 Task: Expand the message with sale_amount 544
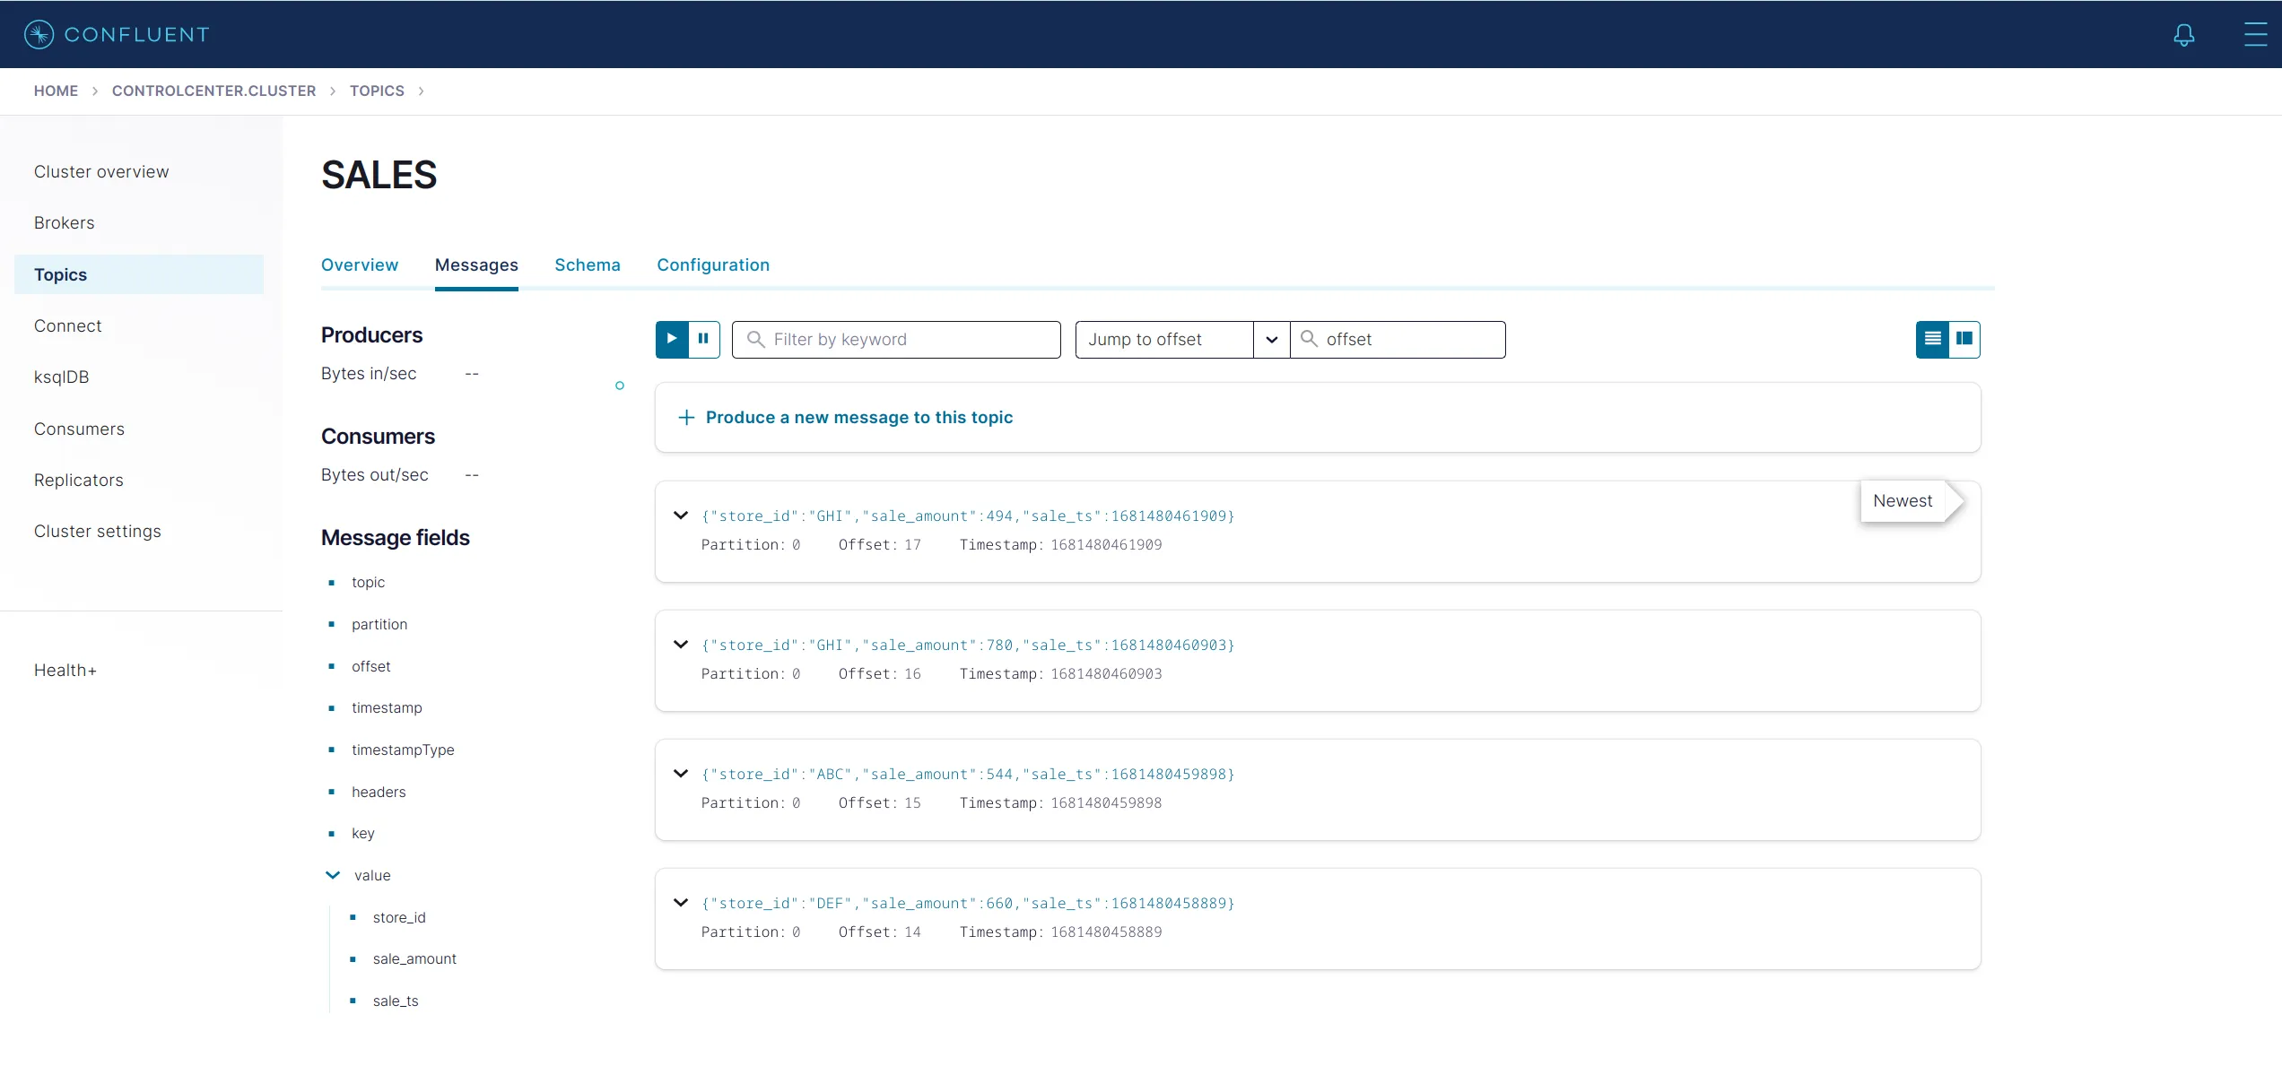[x=681, y=774]
